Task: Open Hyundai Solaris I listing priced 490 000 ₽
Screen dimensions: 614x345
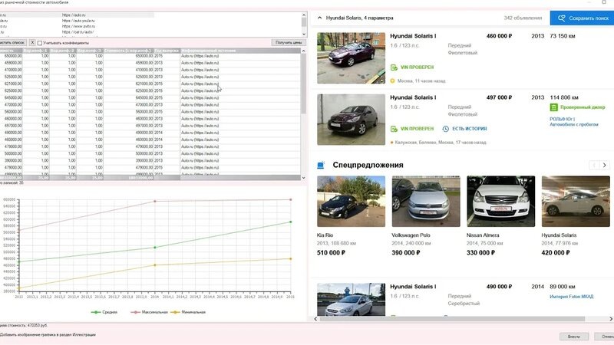Action: [x=413, y=287]
